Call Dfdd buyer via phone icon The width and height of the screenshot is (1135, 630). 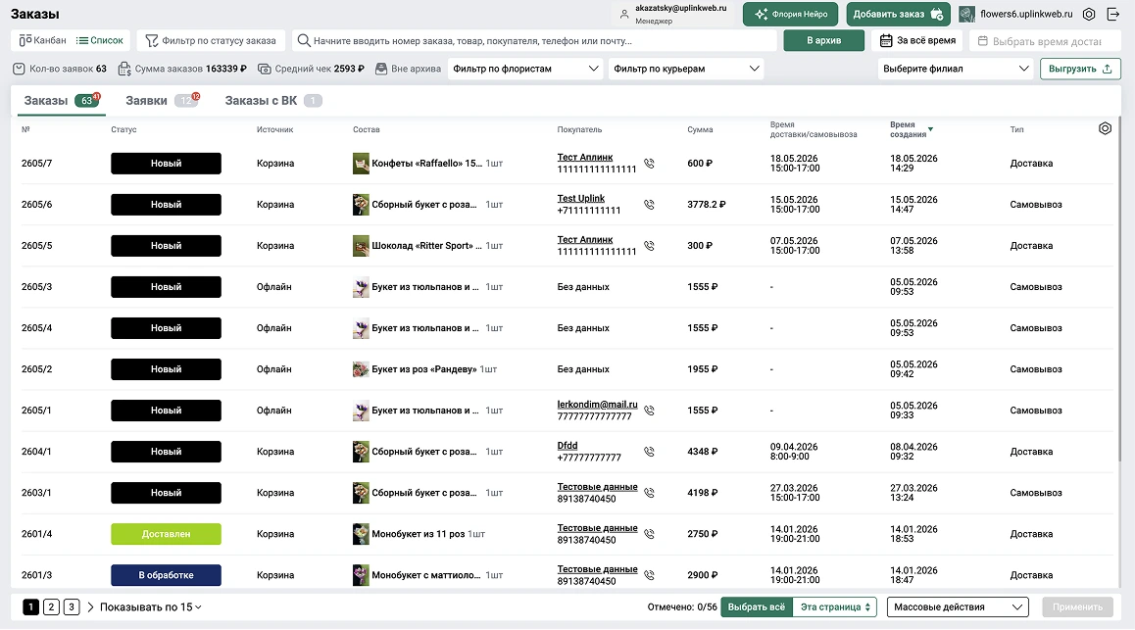tap(649, 452)
